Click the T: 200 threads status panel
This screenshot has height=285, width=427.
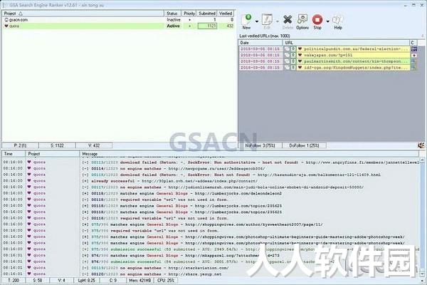tap(14, 280)
